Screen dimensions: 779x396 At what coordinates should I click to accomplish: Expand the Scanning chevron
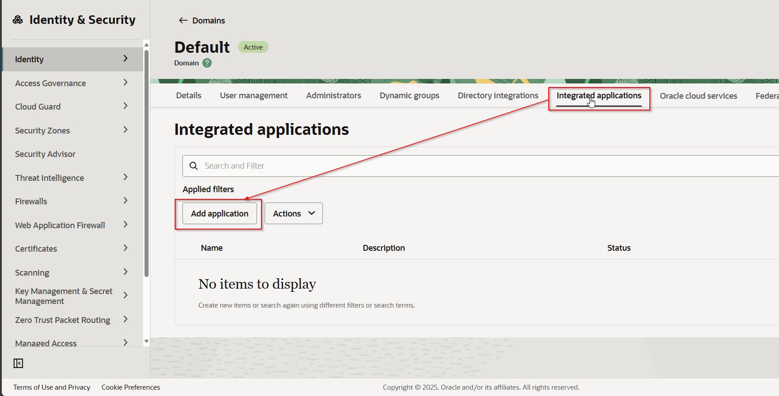126,272
